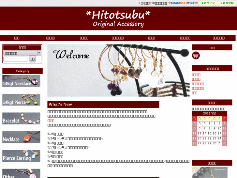237x178 pixels.
Task: Open the search category dropdown
Action: pos(22,53)
